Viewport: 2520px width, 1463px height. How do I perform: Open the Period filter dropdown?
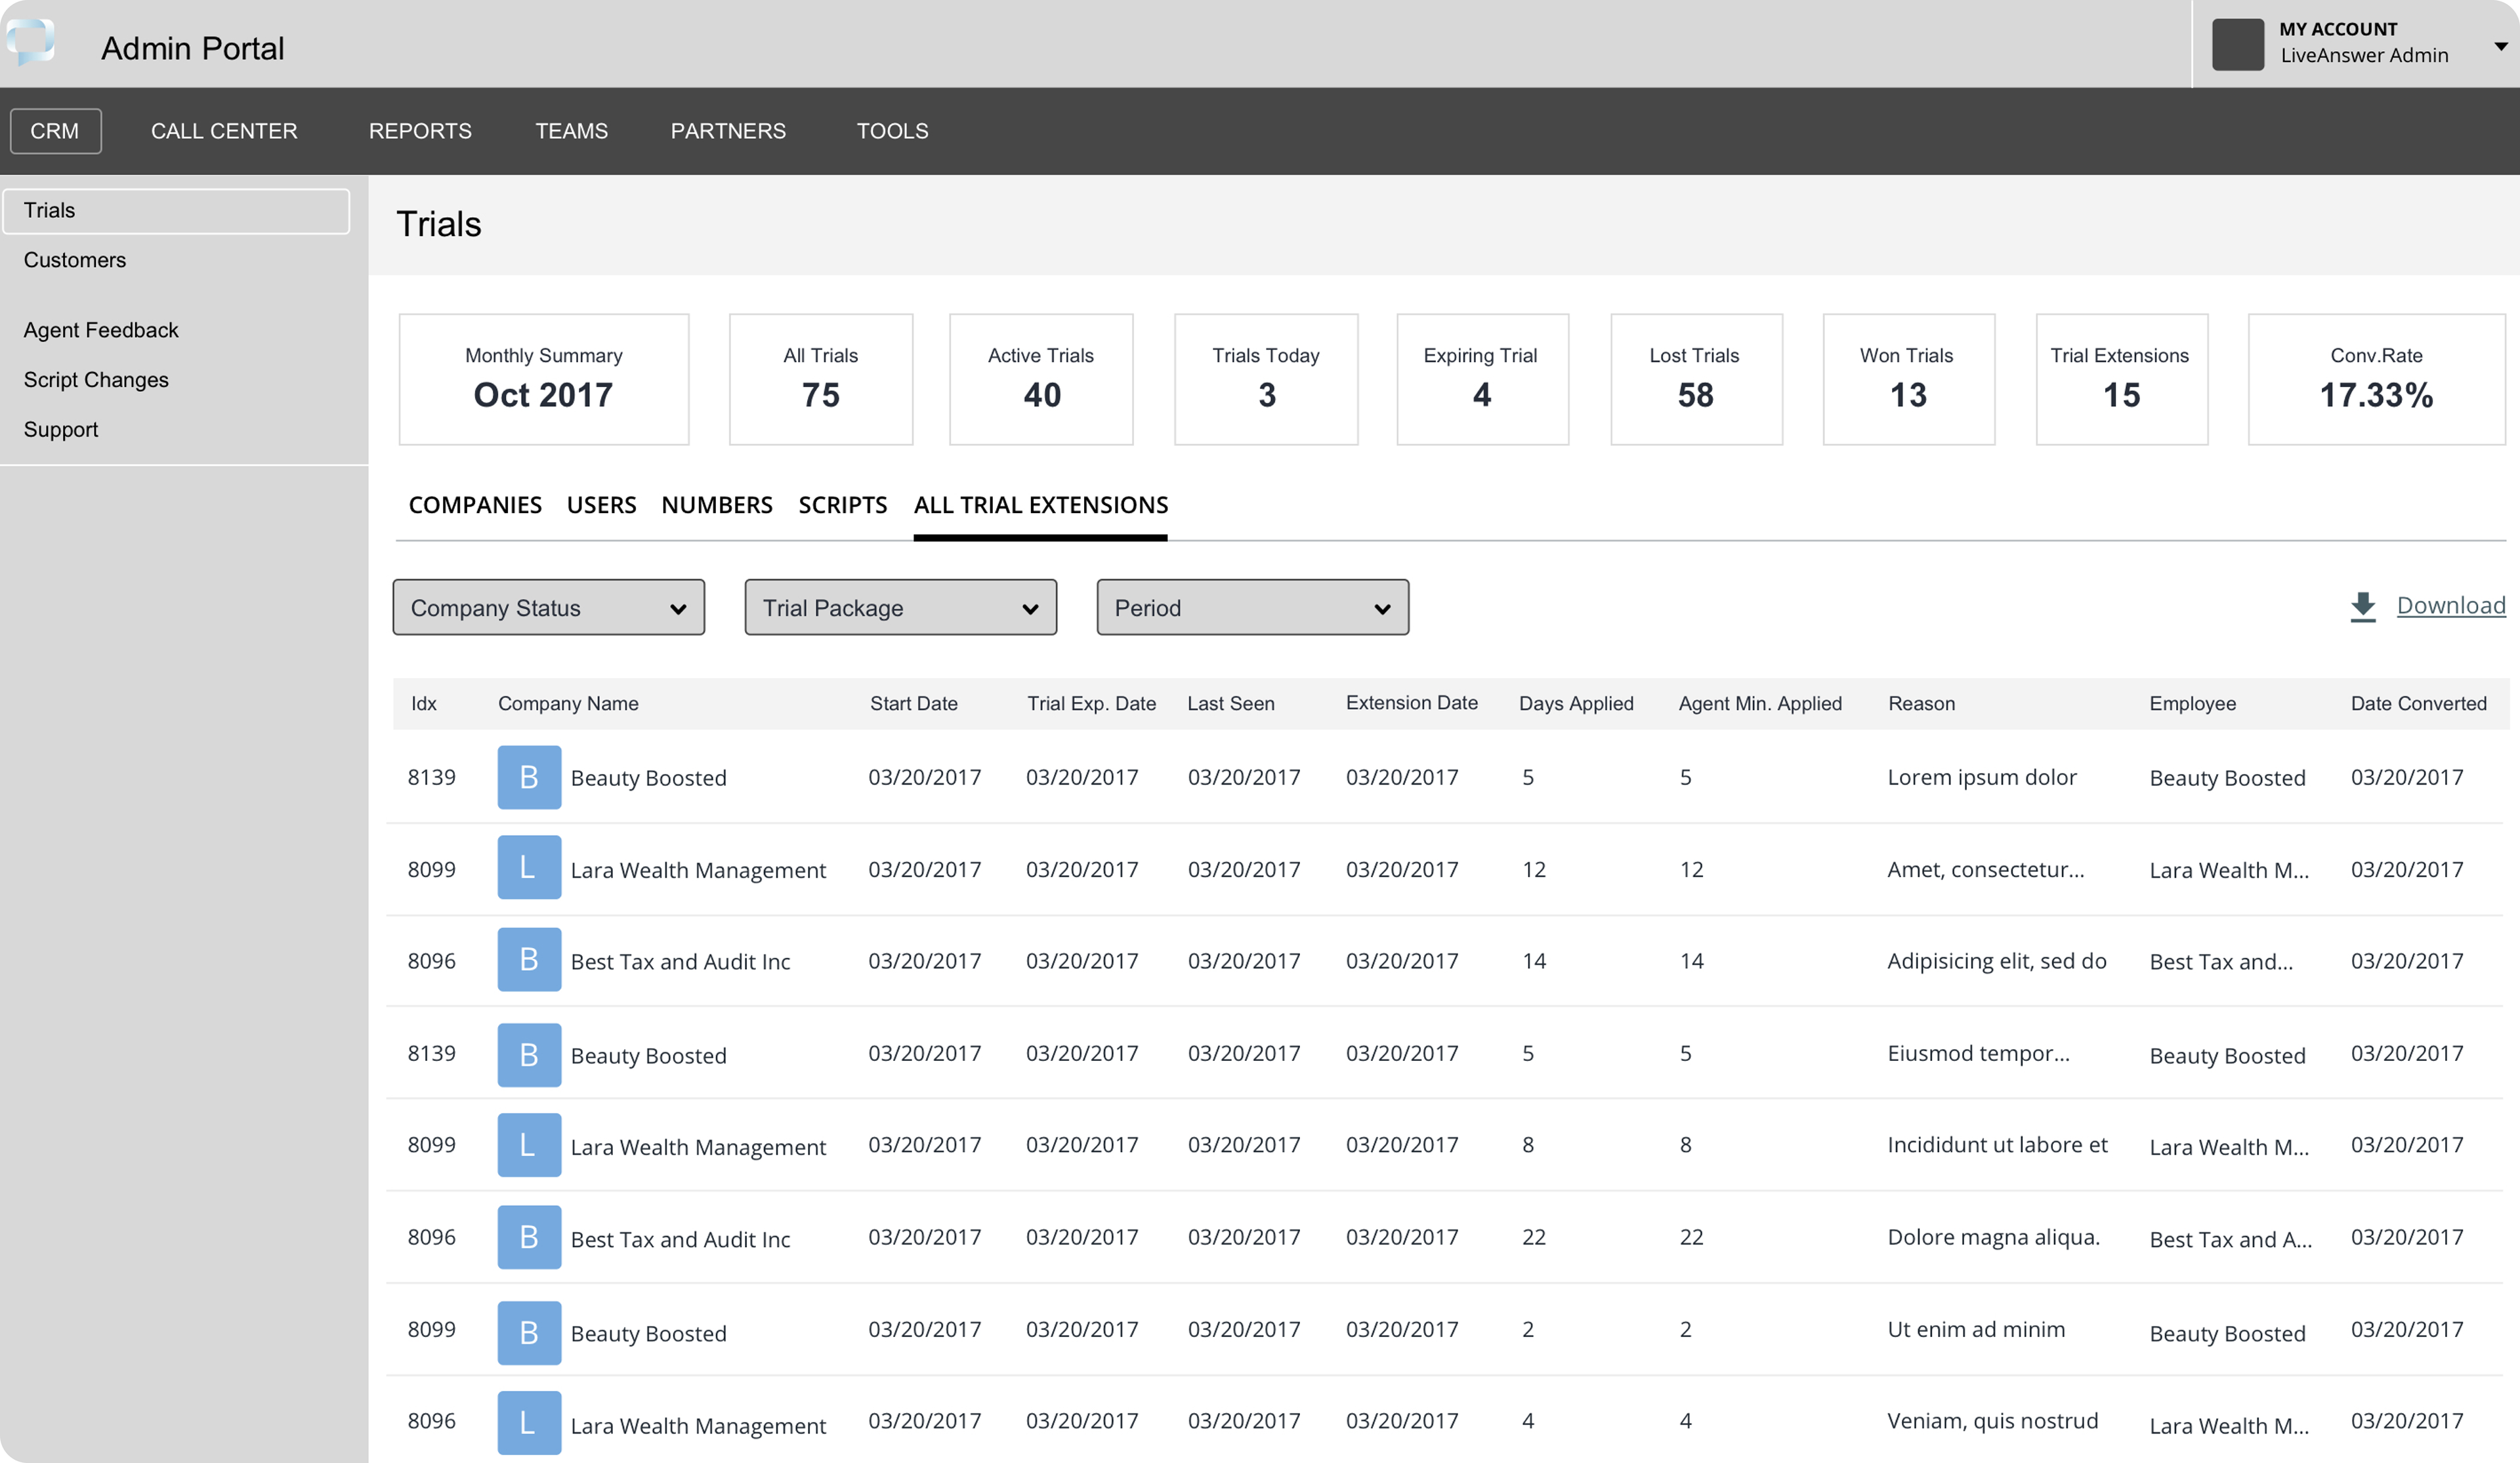1252,607
